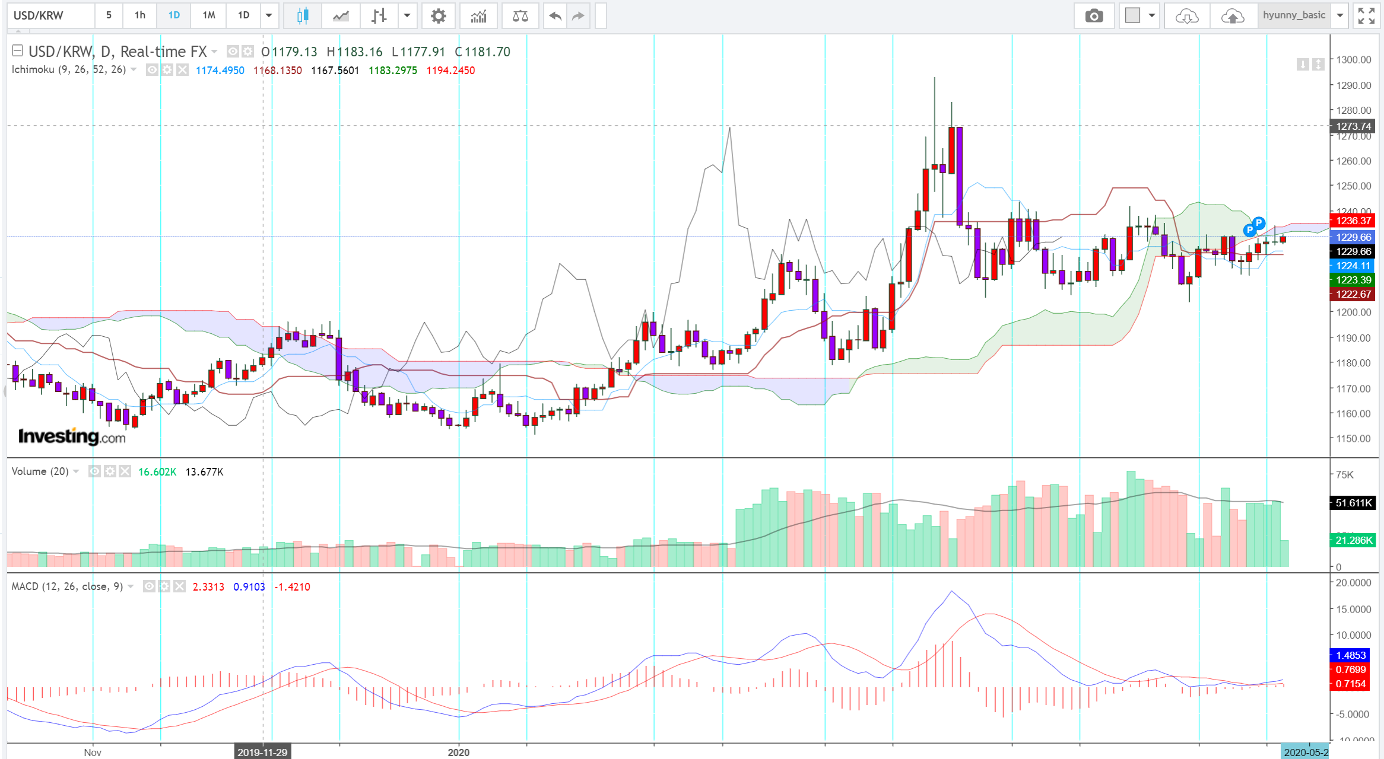The width and height of the screenshot is (1384, 759).
Task: Select the 1M timeframe tab
Action: coord(208,15)
